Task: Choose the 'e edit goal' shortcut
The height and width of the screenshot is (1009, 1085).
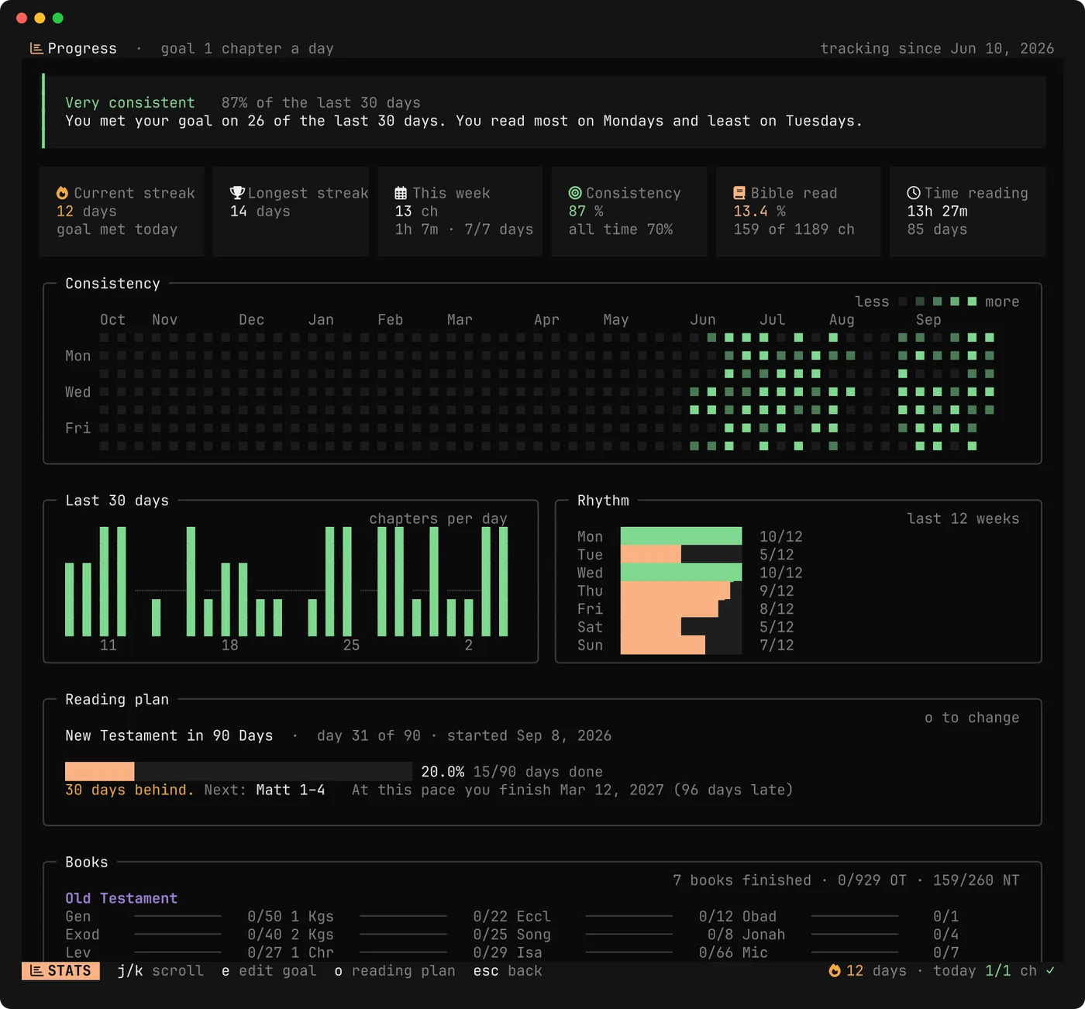Action: click(269, 971)
